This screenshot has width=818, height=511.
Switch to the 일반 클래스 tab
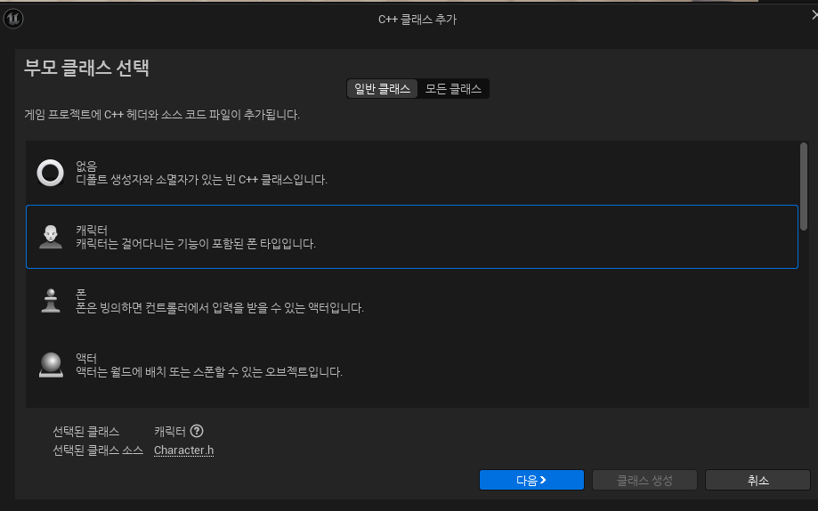[383, 89]
